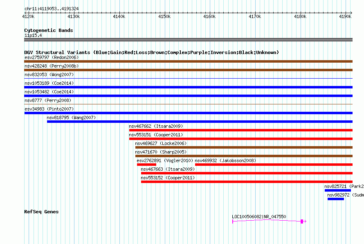
Task: Click the 4180k ruler position
Action: 300,16
